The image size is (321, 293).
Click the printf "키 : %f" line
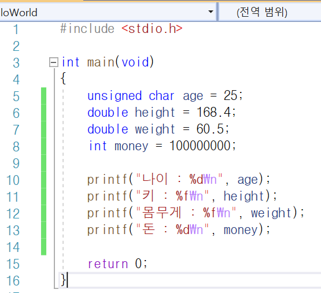182,196
